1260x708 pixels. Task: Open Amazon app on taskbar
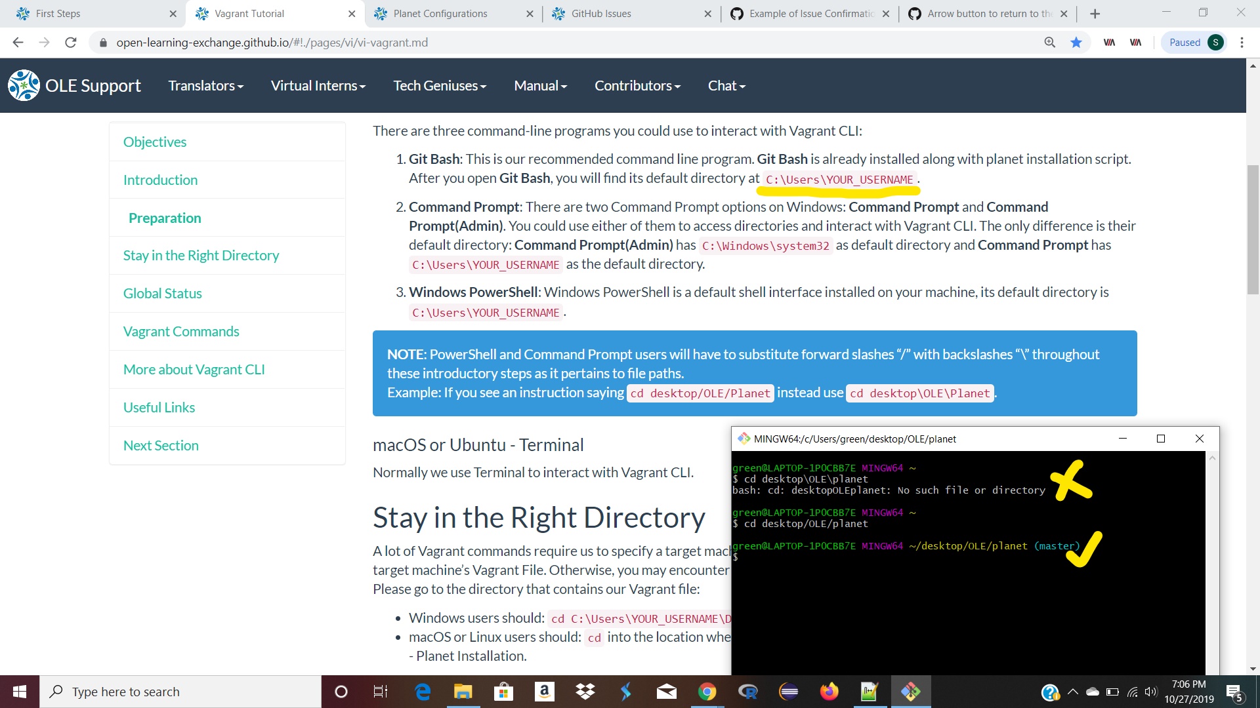click(544, 692)
